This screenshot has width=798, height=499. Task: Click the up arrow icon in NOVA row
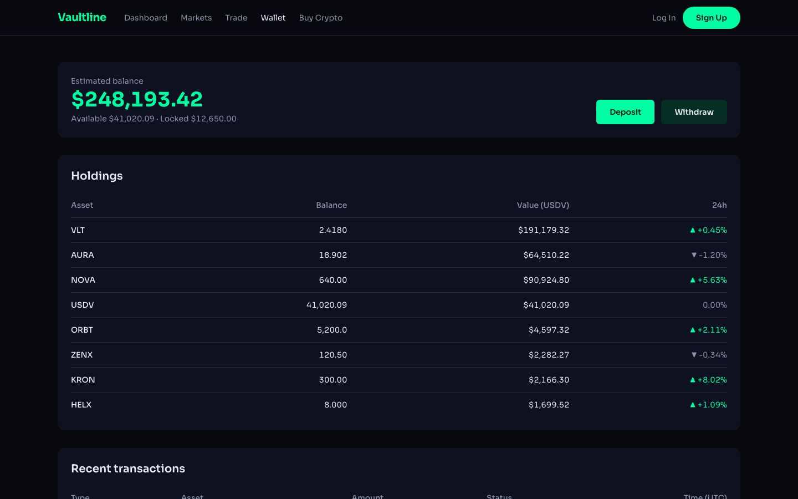693,280
